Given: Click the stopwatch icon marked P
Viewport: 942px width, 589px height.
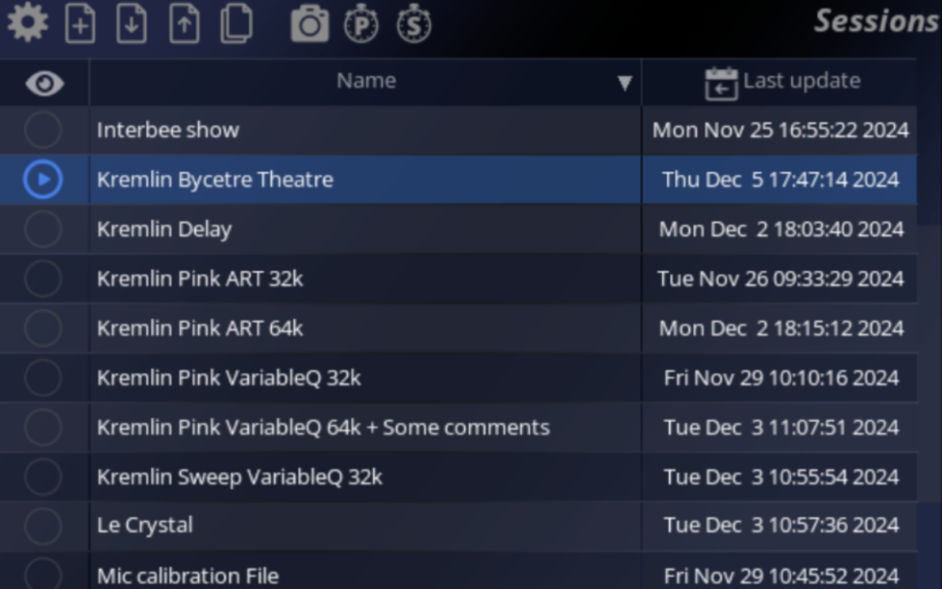Looking at the screenshot, I should [361, 25].
